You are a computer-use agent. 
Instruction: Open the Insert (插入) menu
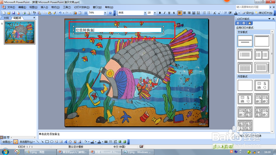point(44,7)
